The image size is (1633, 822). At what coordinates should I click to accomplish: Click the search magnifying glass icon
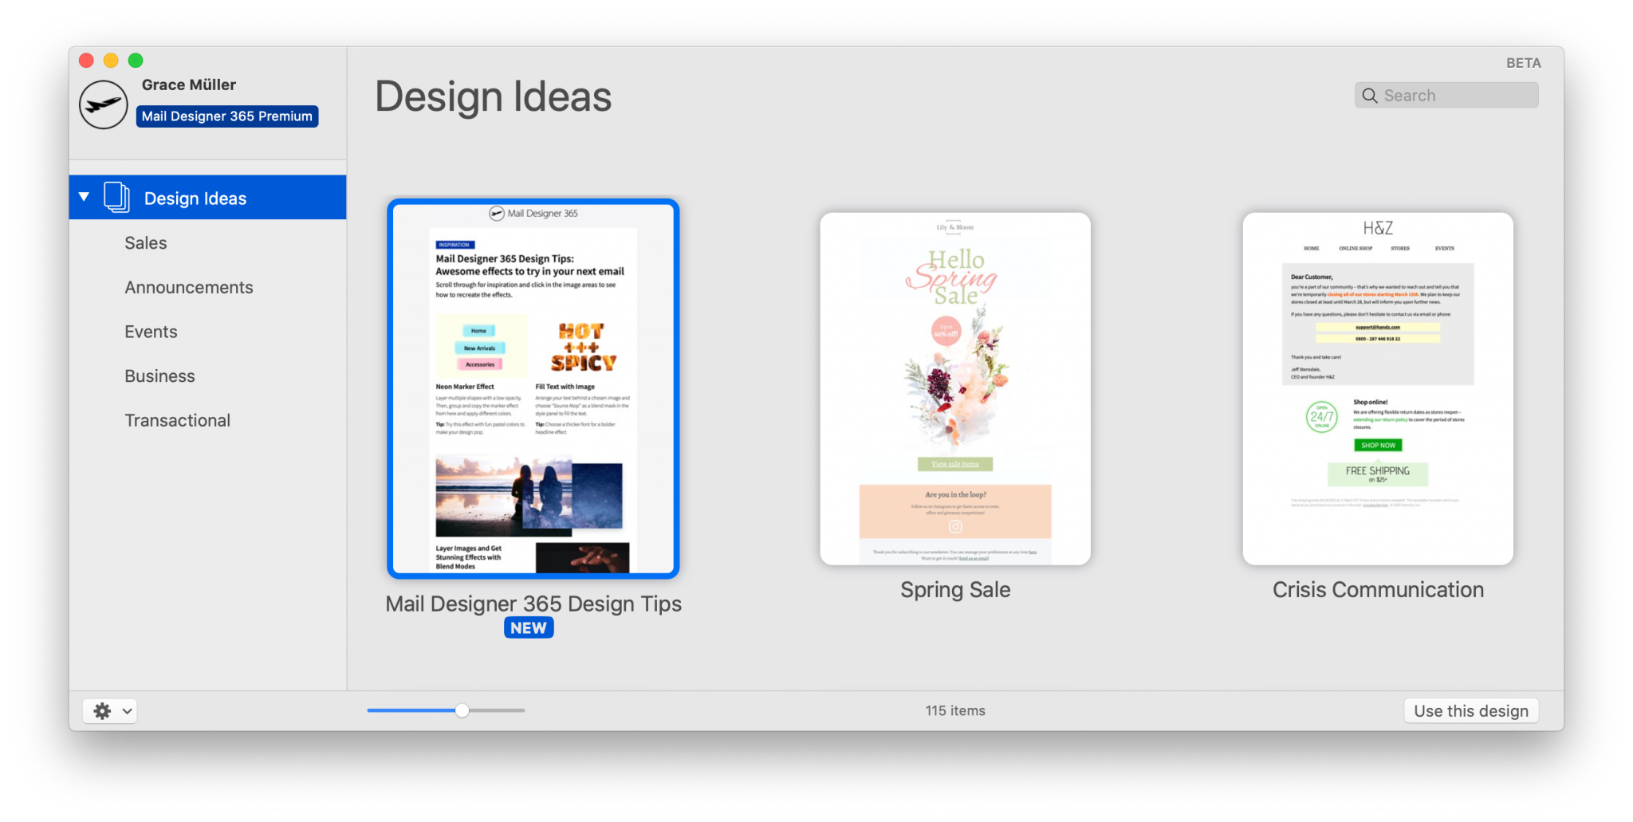tap(1370, 95)
